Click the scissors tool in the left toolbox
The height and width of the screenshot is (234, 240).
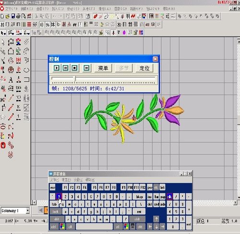3,99
